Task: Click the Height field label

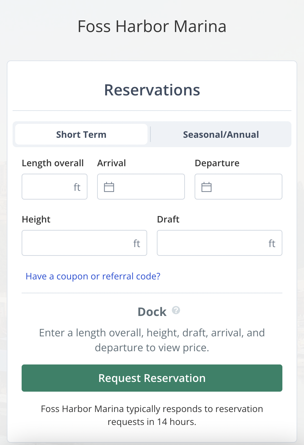Action: (x=36, y=219)
